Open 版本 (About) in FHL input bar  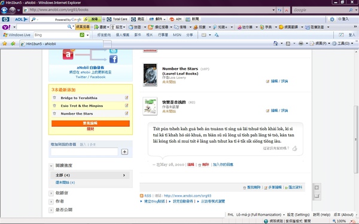point(343,214)
